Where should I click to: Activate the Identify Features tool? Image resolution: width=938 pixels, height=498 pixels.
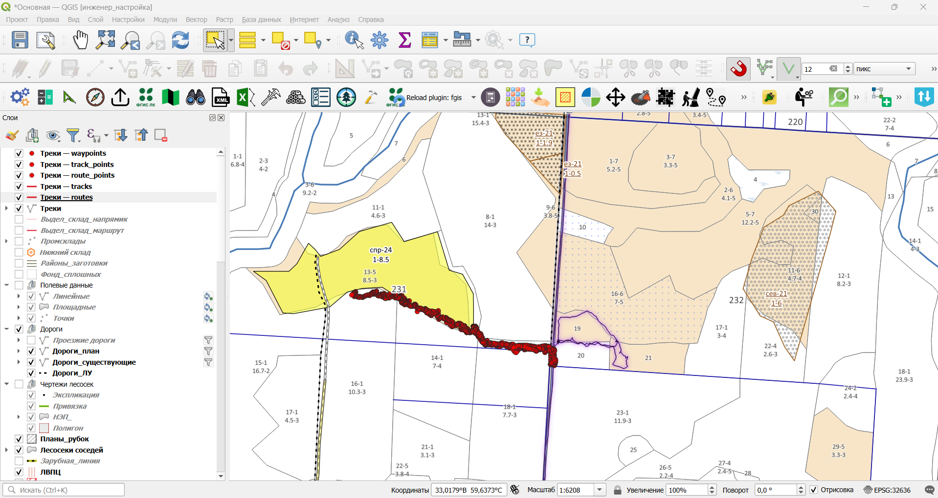(x=354, y=40)
